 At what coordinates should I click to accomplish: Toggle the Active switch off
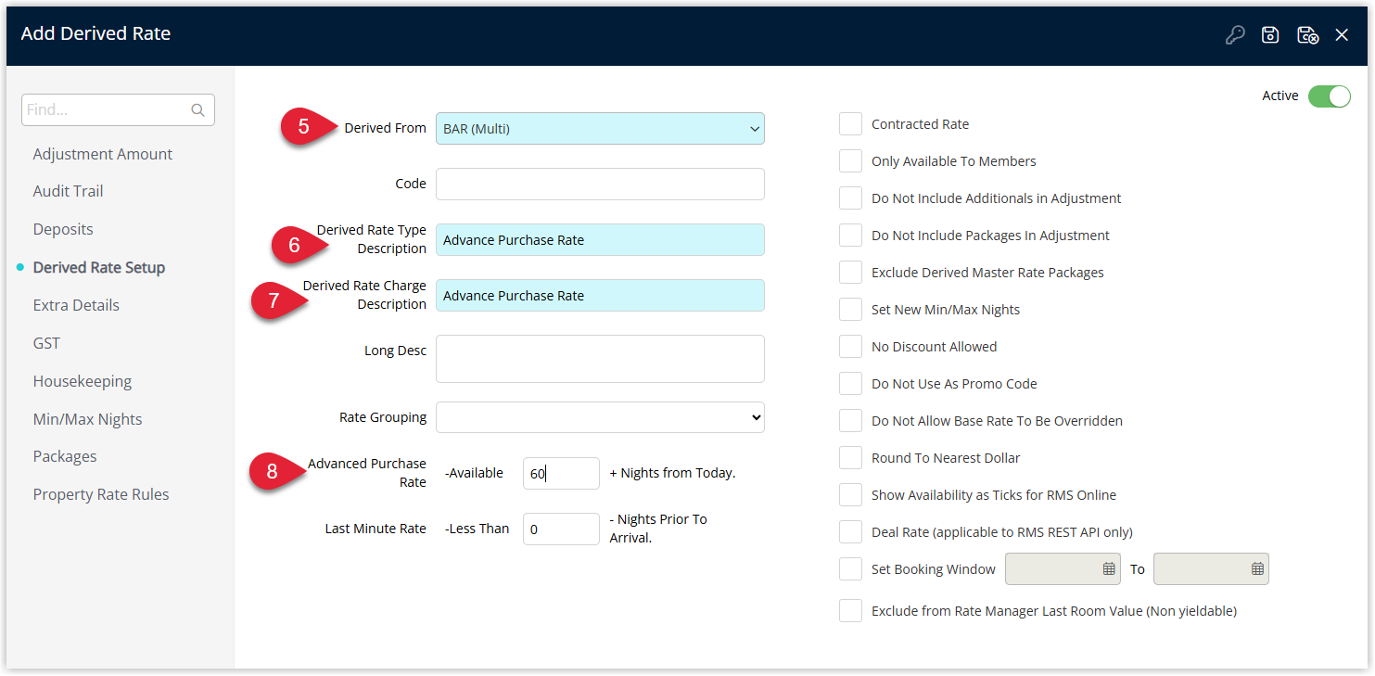coord(1330,96)
